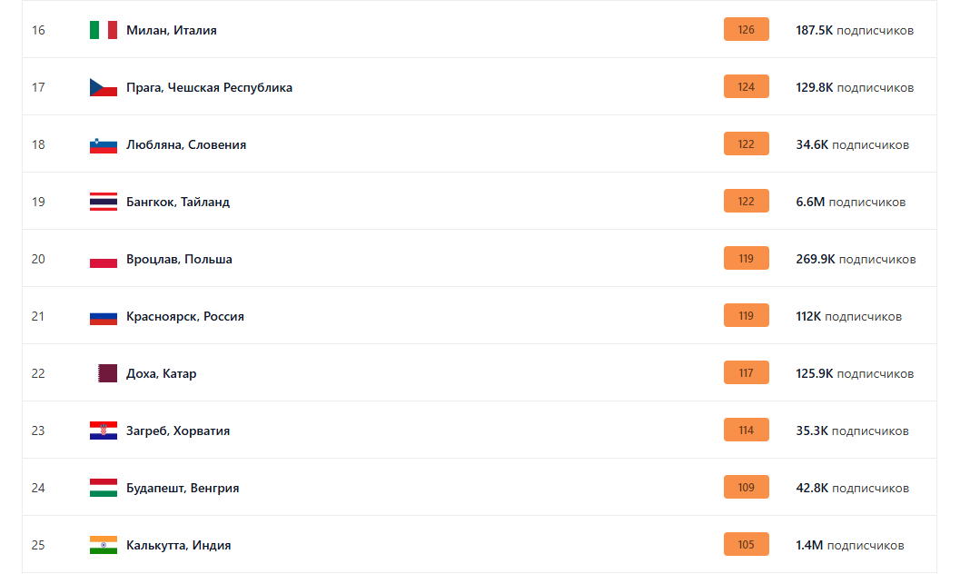Click the Czech Republic flag icon

click(x=104, y=87)
